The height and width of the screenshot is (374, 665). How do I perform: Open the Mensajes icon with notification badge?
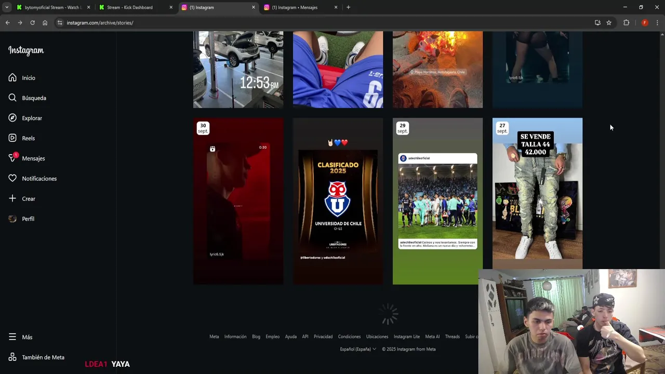pos(12,158)
